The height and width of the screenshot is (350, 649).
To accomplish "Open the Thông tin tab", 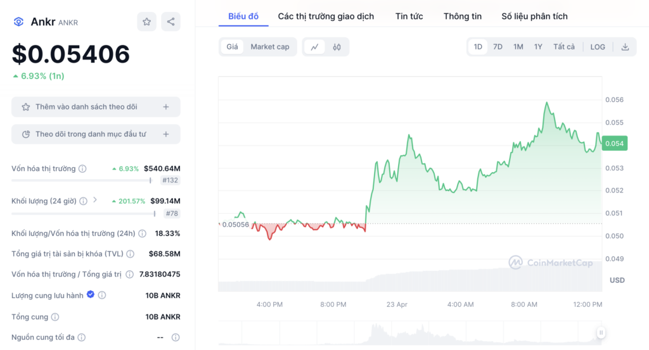I will pos(462,16).
